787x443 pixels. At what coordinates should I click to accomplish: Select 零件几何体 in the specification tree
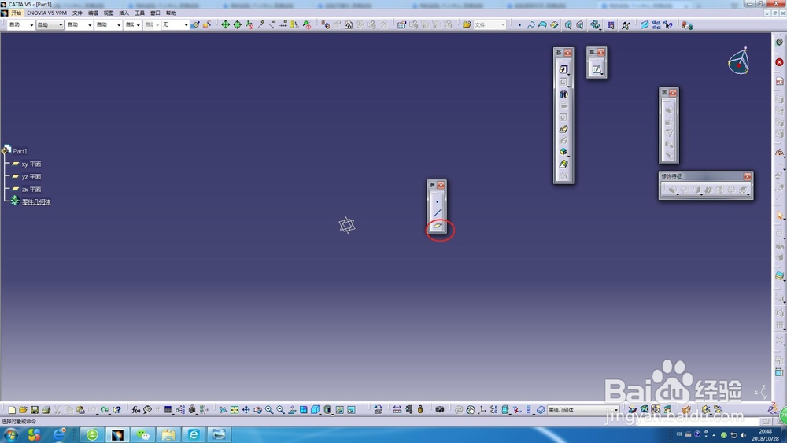click(x=36, y=201)
